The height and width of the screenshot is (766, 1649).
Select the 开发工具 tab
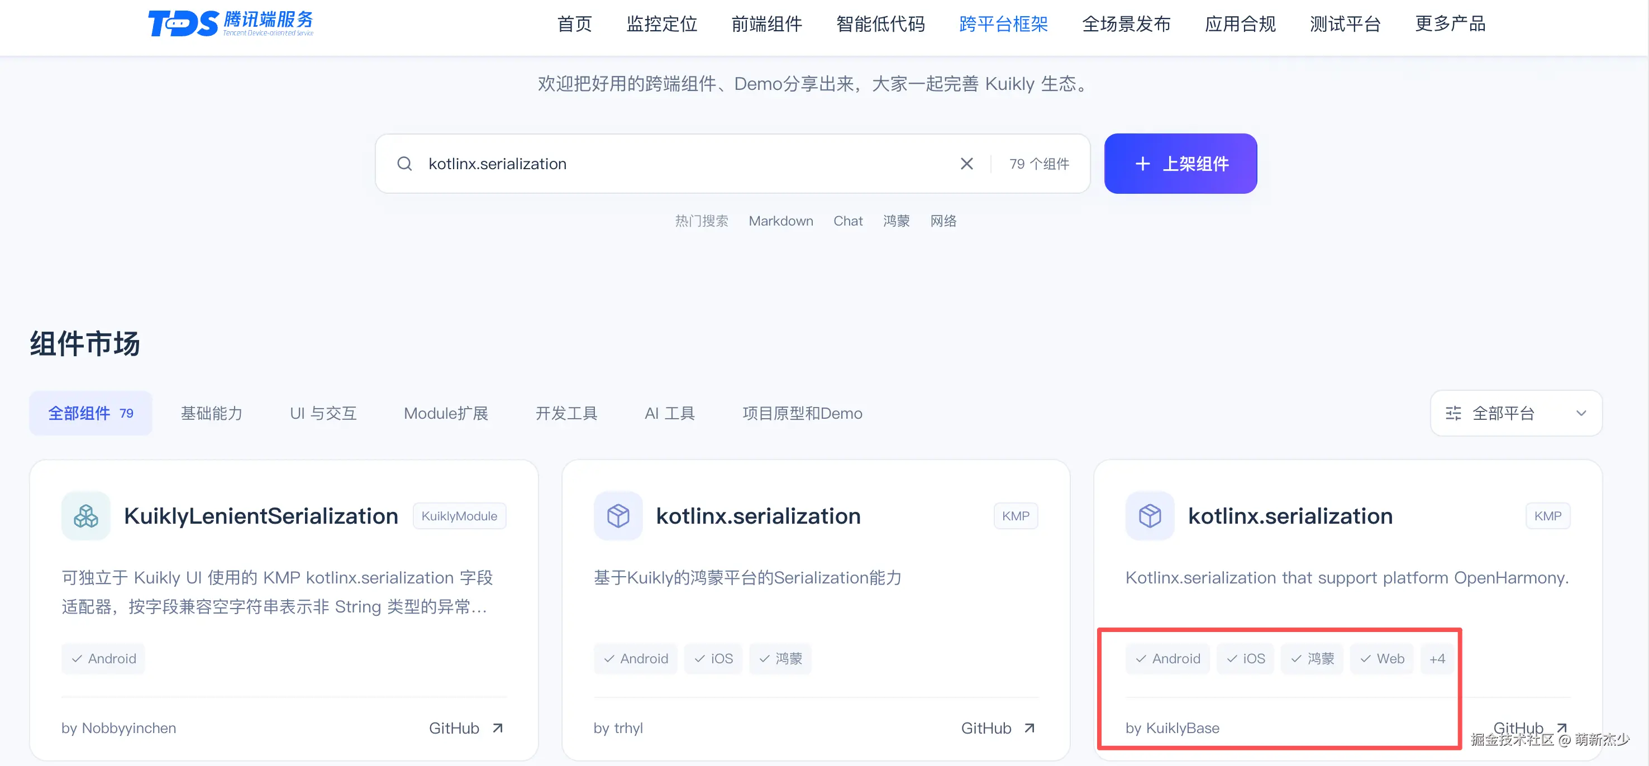(566, 413)
